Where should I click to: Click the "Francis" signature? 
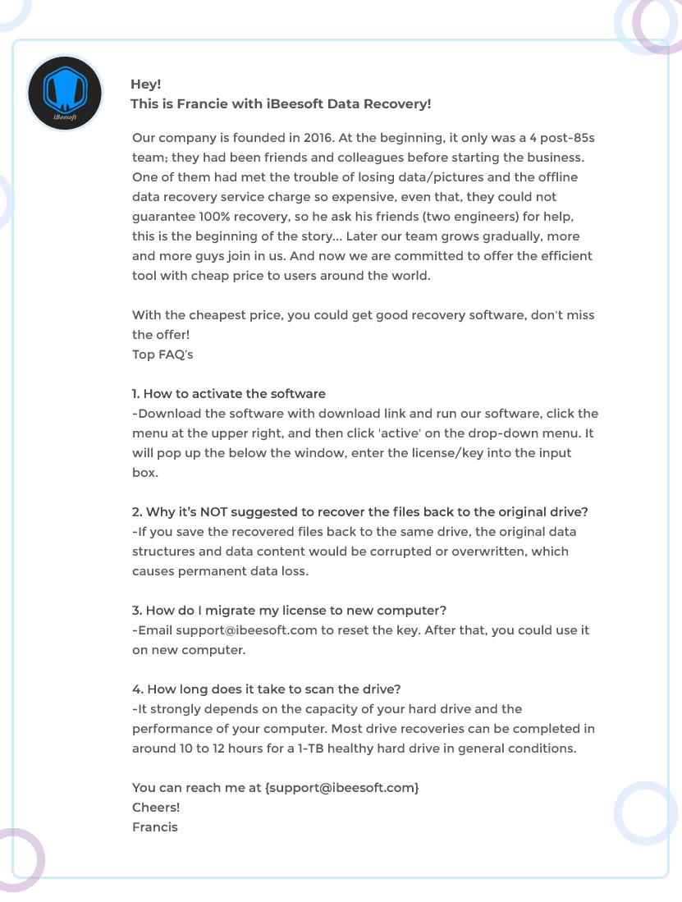155,827
